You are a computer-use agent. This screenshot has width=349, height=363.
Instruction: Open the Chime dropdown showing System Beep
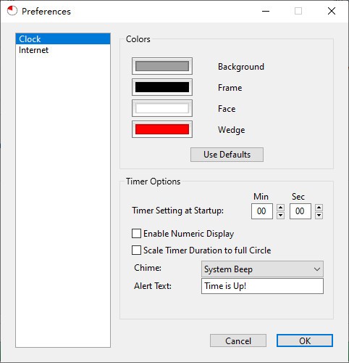[262, 269]
